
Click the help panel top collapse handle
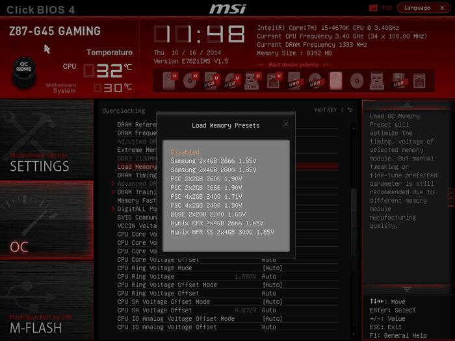[x=407, y=105]
